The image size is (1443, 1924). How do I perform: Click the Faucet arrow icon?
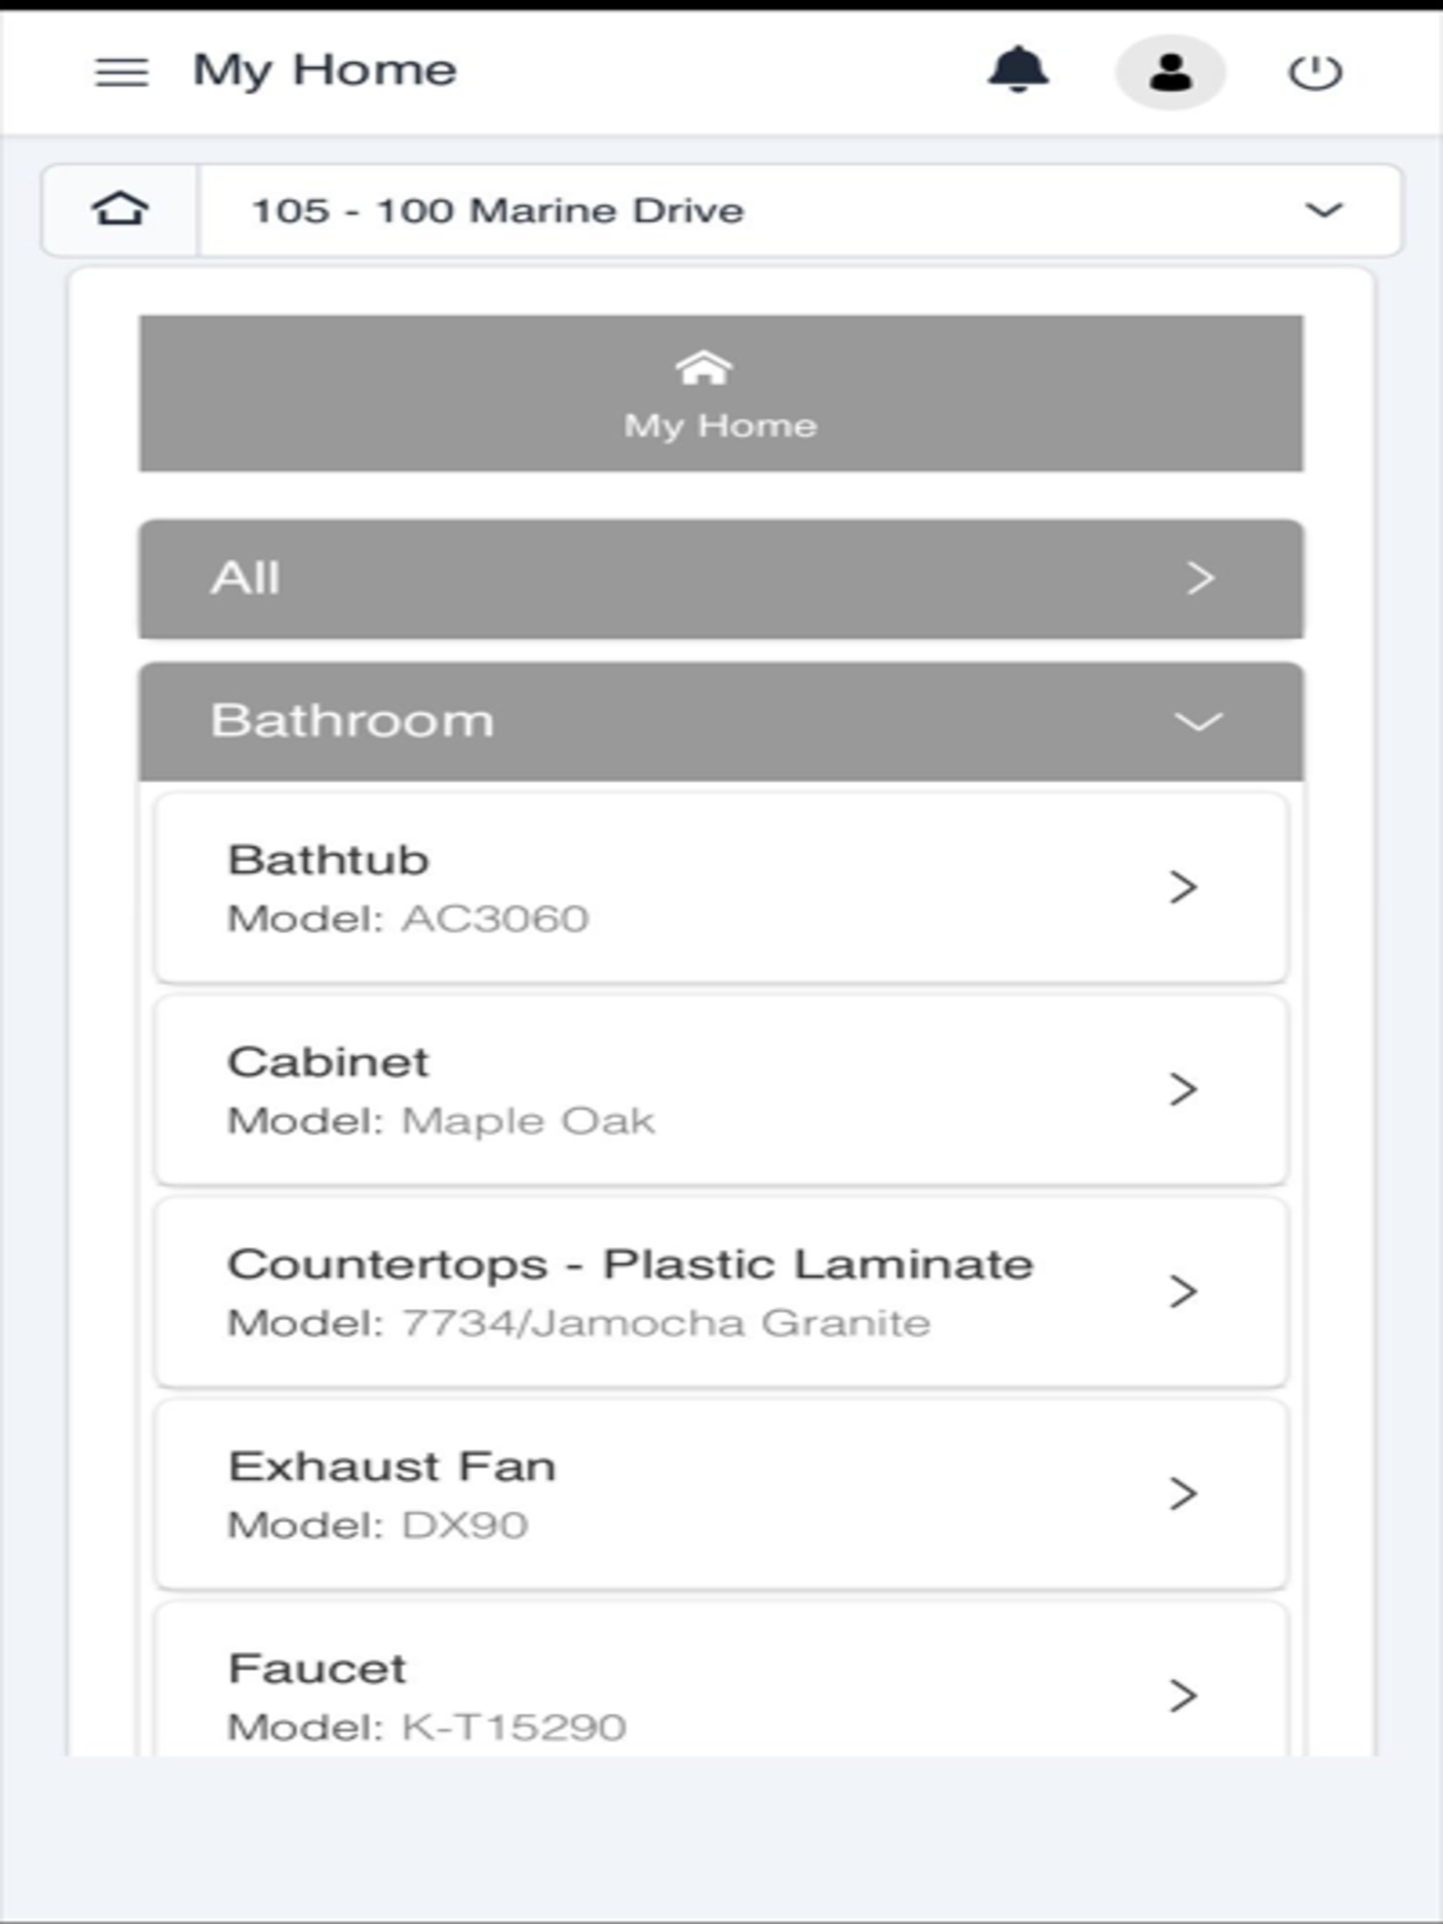pos(1183,1695)
